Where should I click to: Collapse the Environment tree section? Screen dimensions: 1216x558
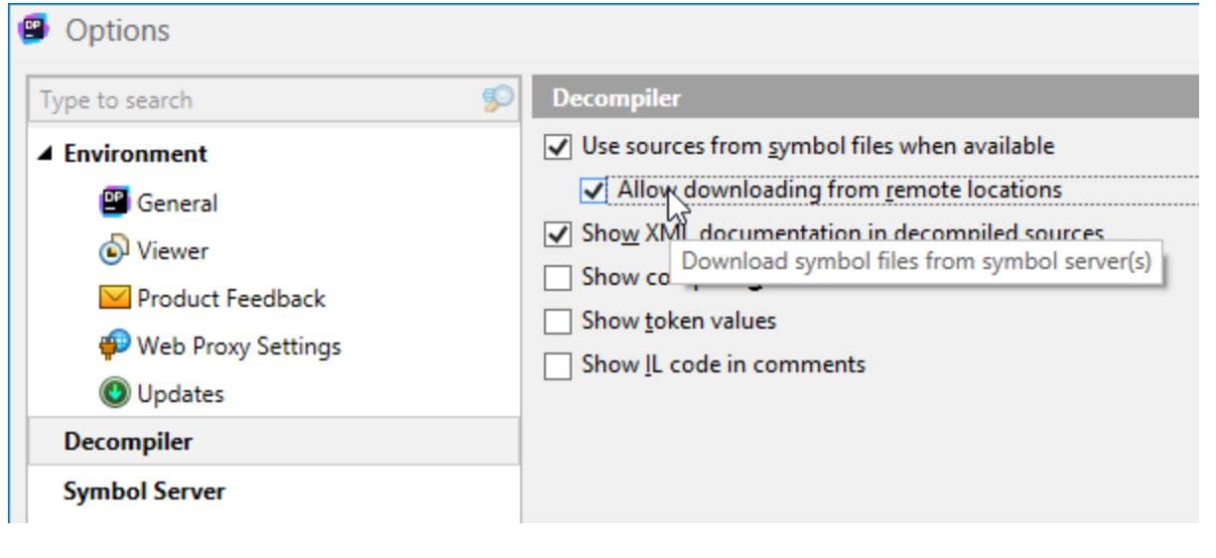tap(47, 154)
